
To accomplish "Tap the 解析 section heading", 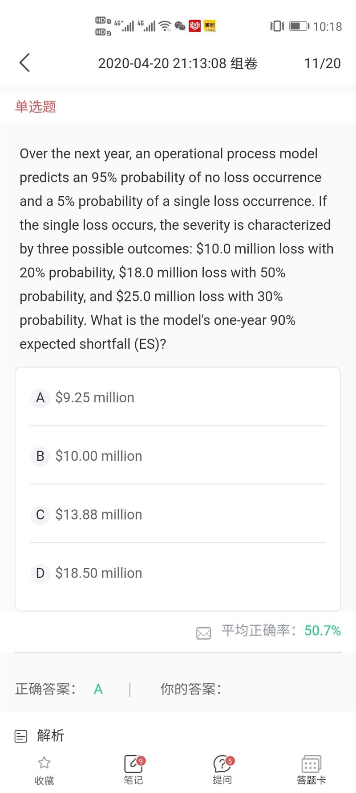I will click(x=51, y=735).
